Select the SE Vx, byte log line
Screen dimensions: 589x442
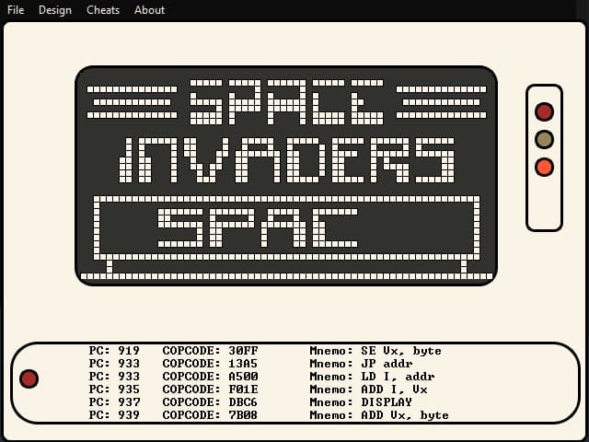[375, 351]
